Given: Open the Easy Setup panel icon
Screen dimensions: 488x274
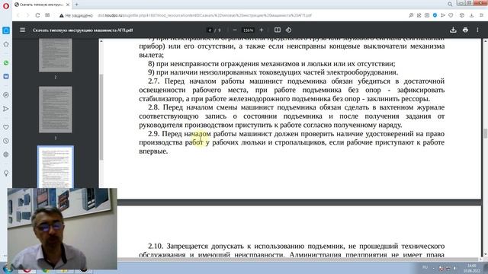Looking at the screenshot, I should click(x=481, y=15).
